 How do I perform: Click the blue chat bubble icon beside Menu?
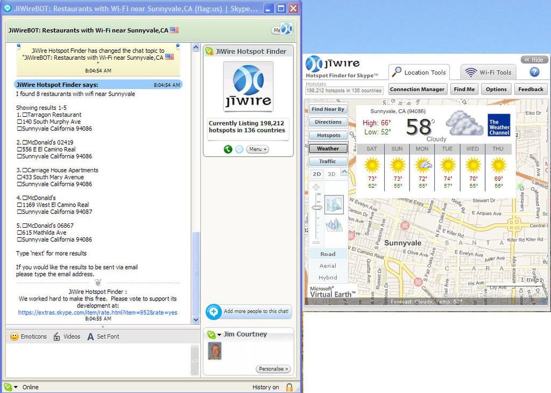point(239,150)
